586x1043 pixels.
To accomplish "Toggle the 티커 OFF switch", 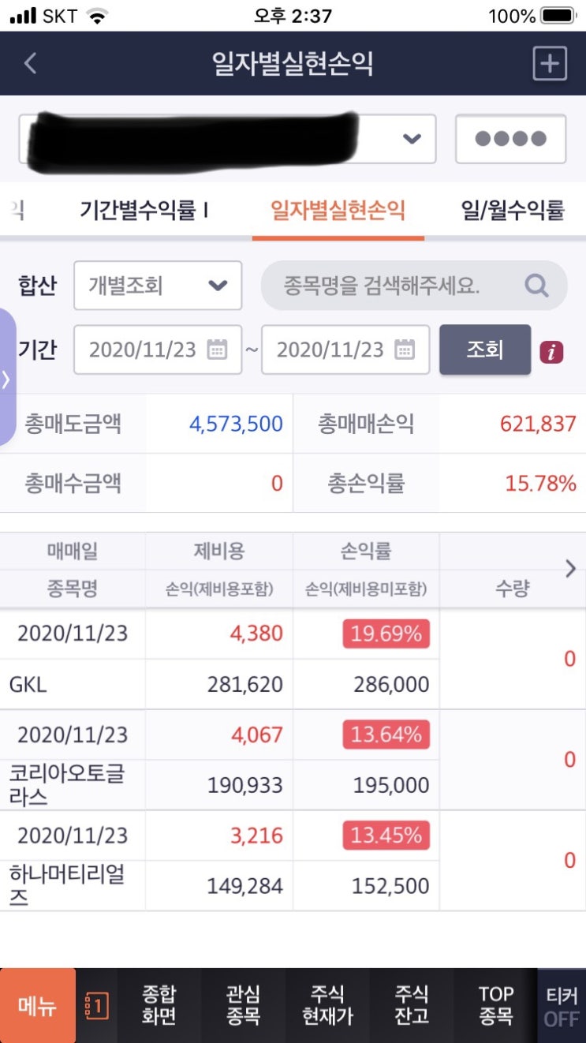I will coord(562,1006).
